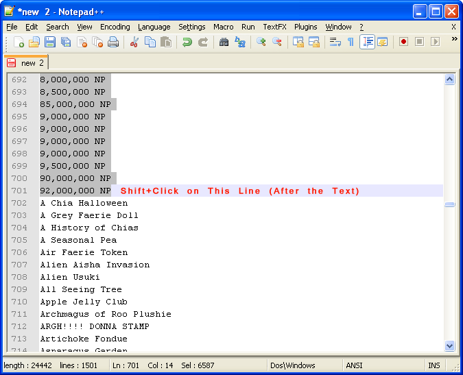Open the TextFX menu
Screen dimensions: 463x375
(x=274, y=27)
